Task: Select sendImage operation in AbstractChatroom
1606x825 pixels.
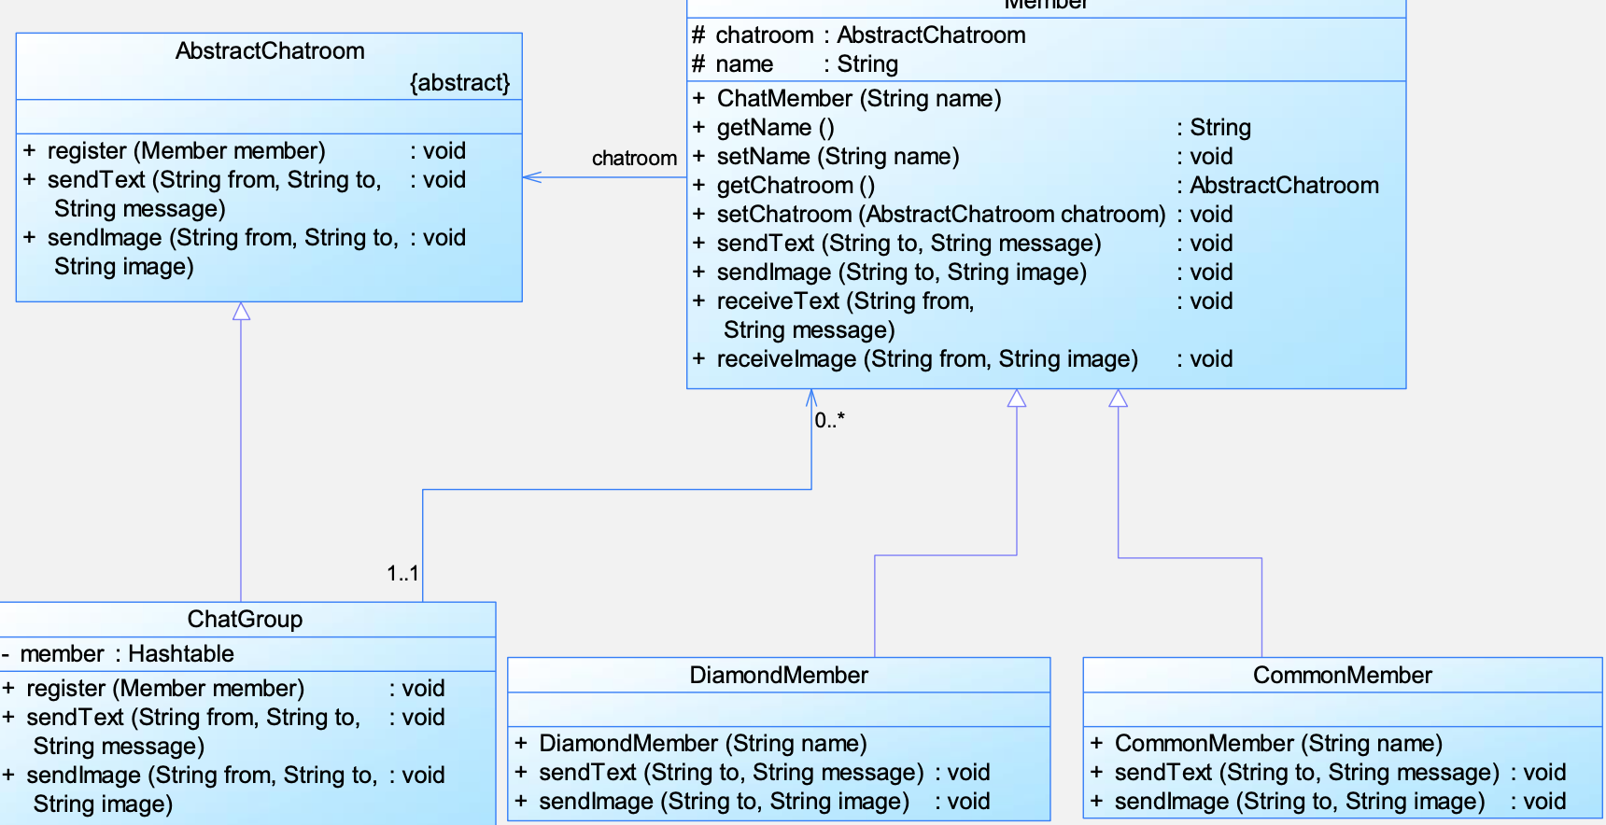Action: 245,252
